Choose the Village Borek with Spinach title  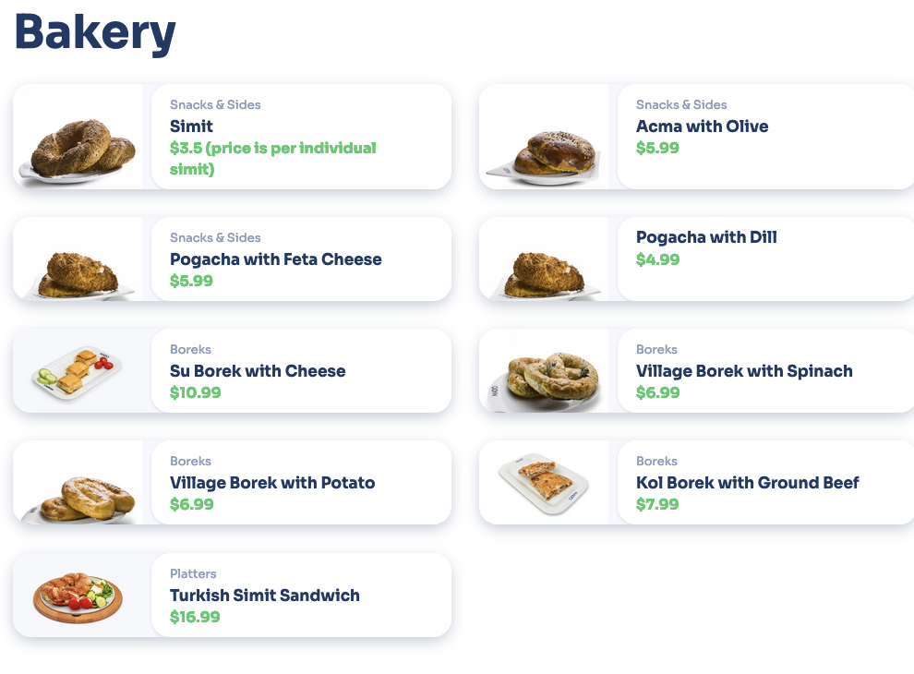coord(744,371)
